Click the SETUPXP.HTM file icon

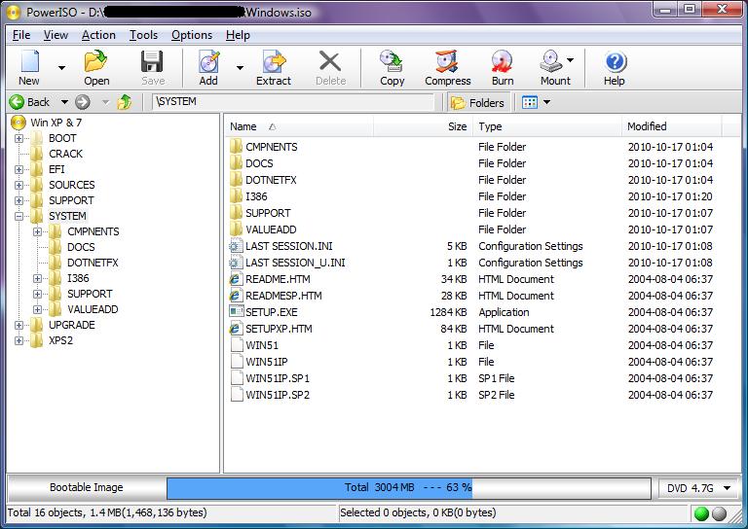click(x=236, y=329)
